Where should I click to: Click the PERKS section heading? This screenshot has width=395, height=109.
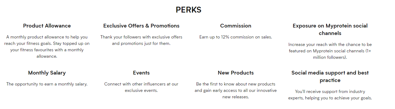pos(189,10)
